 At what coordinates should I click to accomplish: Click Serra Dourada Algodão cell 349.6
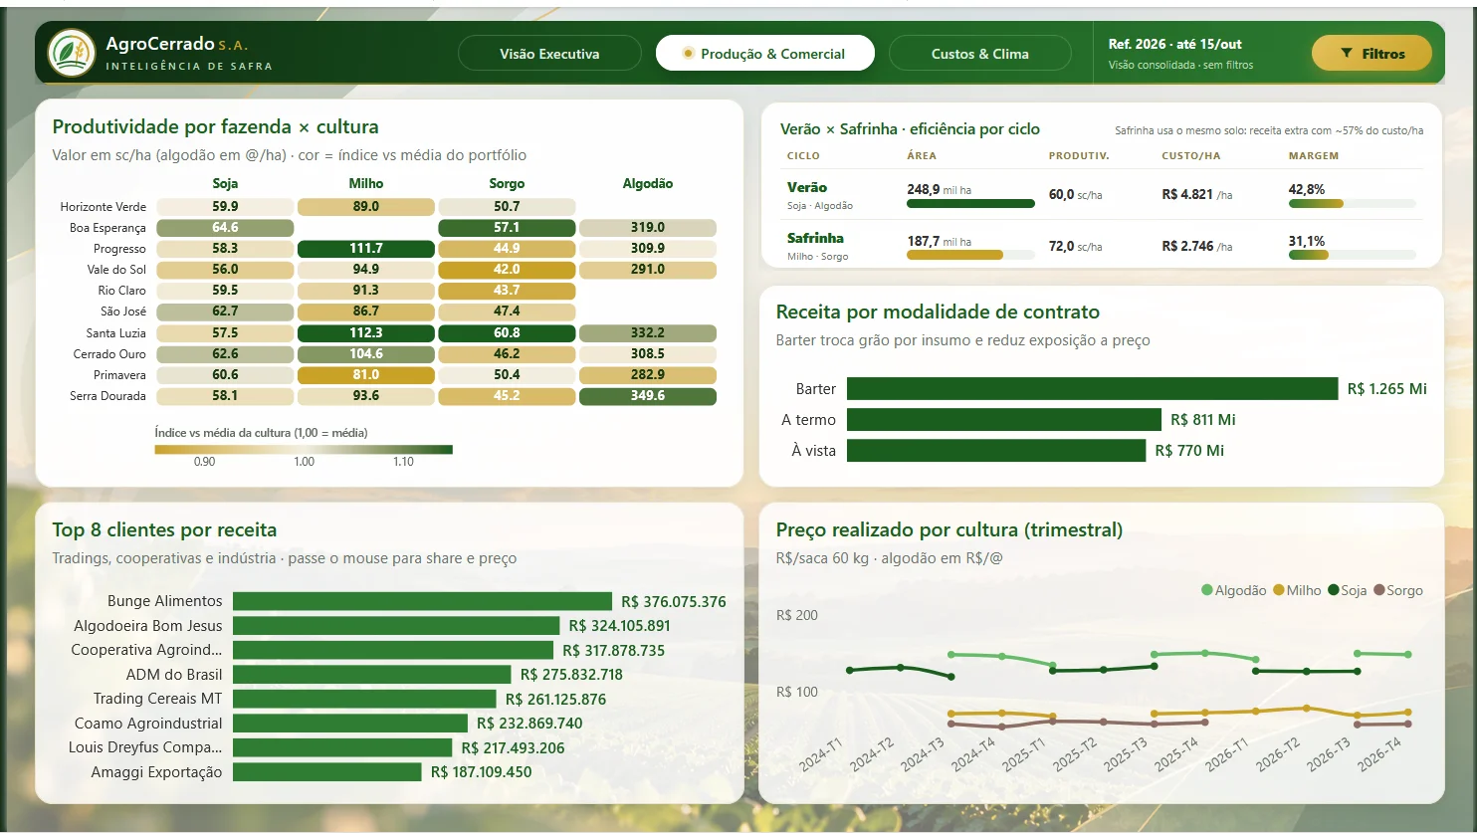pyautogui.click(x=648, y=396)
